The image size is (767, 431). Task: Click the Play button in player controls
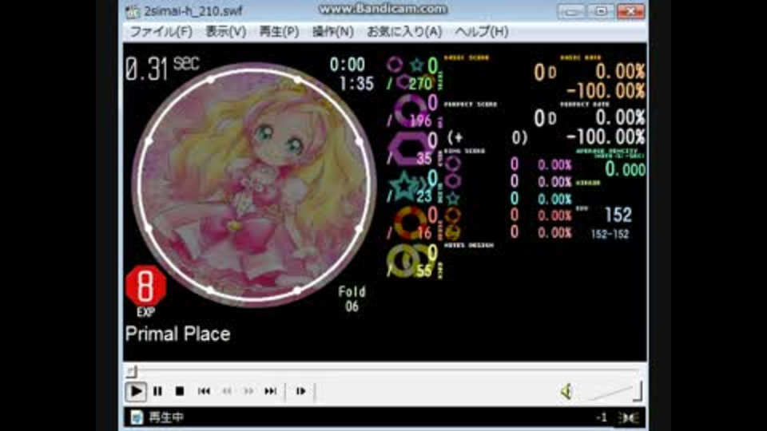(136, 391)
